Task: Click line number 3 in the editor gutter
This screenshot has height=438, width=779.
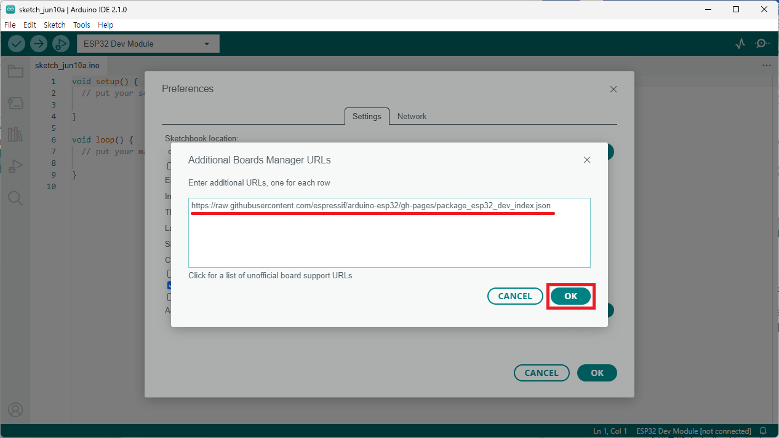Action: click(x=54, y=105)
